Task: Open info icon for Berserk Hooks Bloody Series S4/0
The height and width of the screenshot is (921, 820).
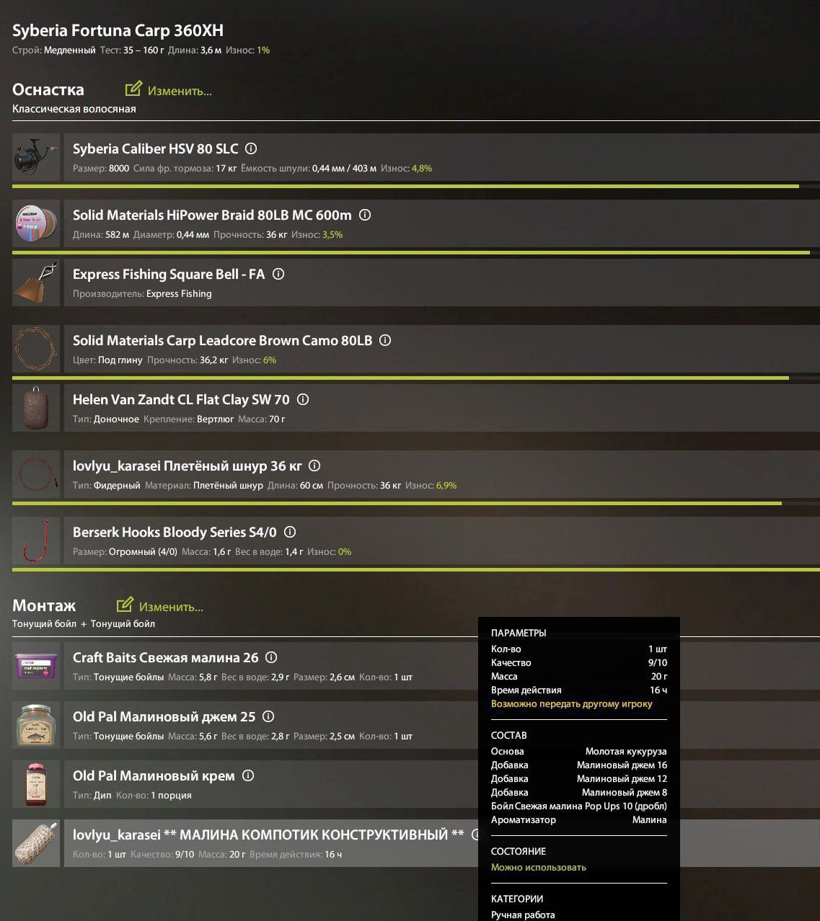Action: pyautogui.click(x=290, y=532)
